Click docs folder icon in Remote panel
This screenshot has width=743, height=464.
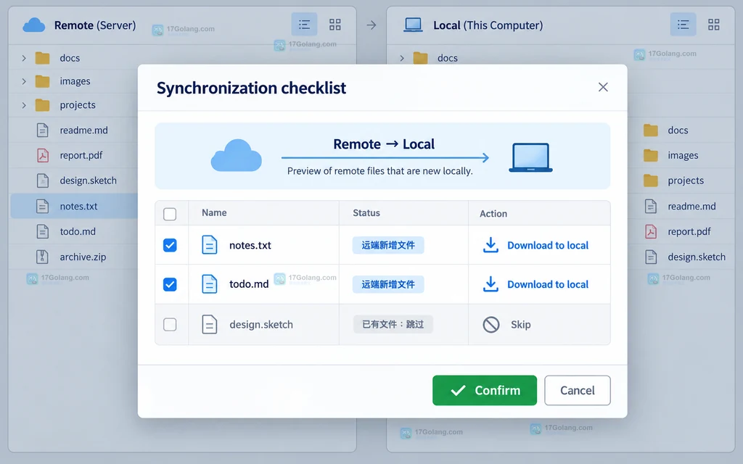point(43,58)
